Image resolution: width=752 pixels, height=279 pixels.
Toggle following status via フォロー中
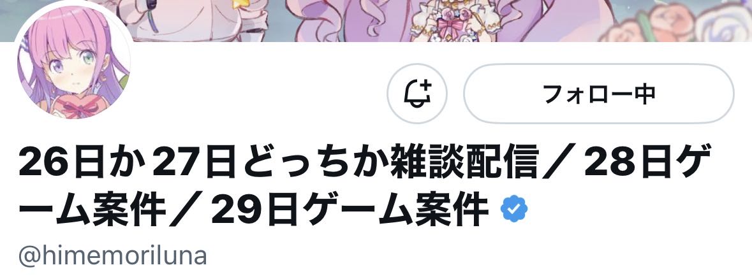coord(598,94)
